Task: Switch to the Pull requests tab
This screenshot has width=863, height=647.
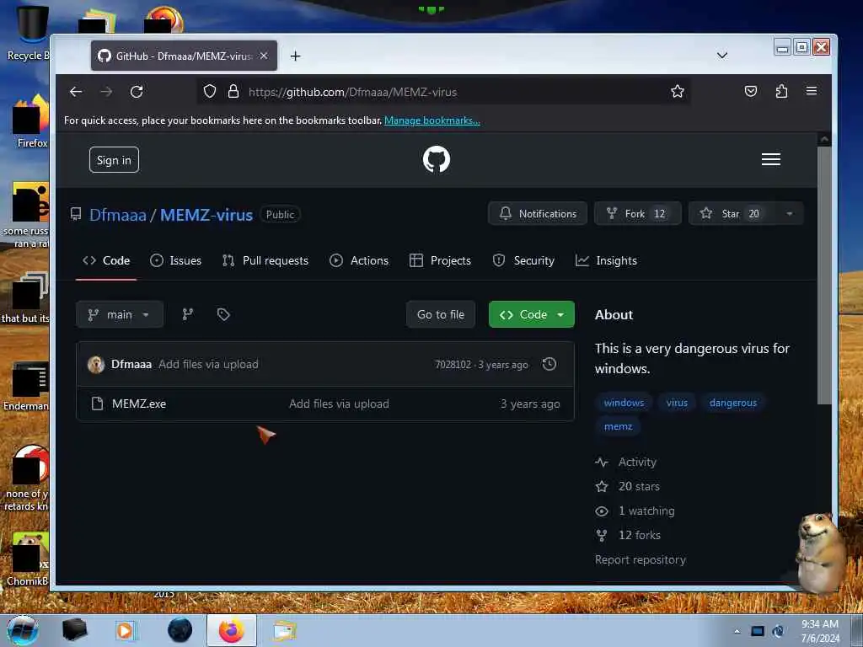Action: (265, 261)
